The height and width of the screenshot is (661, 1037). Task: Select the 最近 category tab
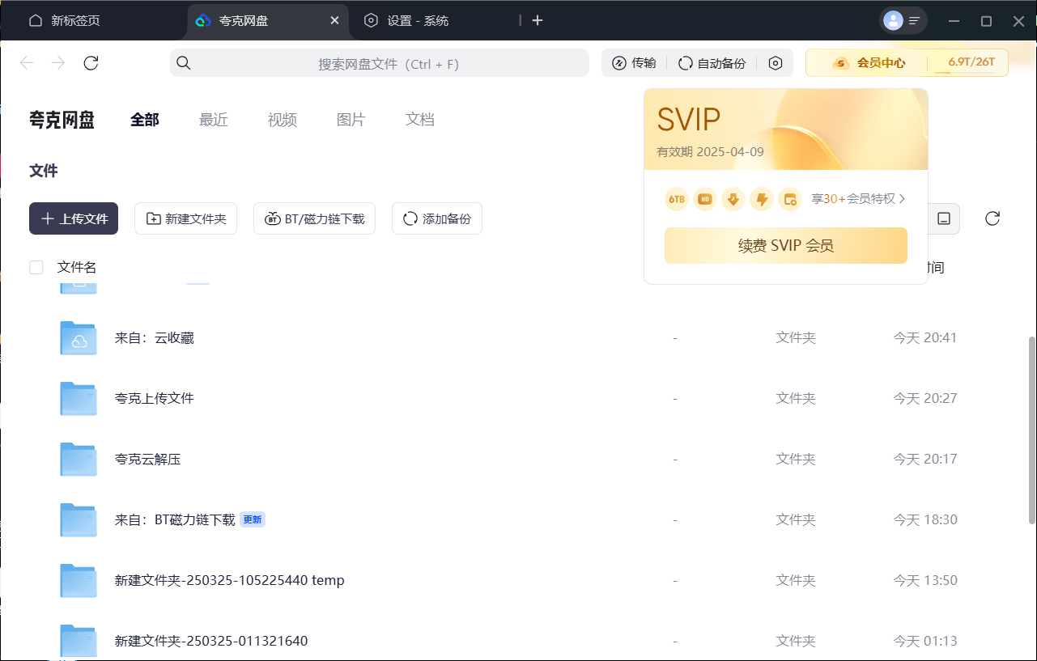coord(214,120)
